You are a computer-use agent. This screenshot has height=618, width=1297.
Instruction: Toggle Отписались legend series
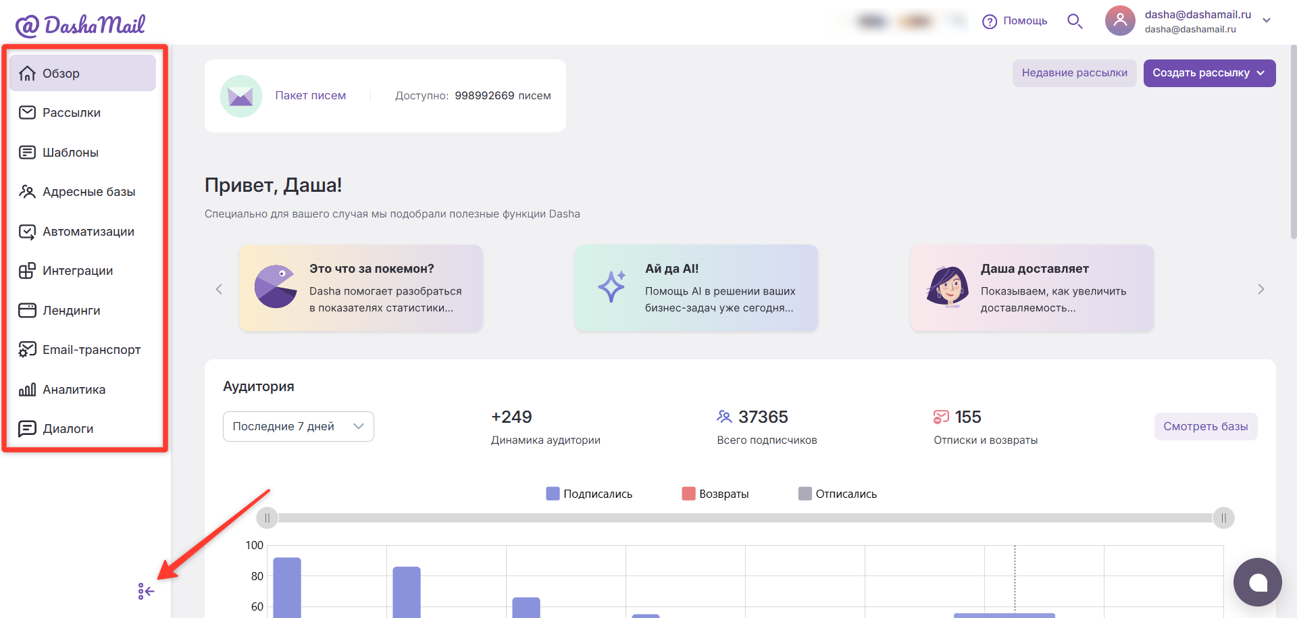point(838,494)
